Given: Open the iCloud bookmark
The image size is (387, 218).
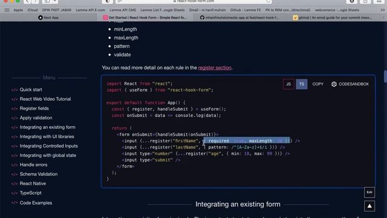Looking at the screenshot, I should 33,10.
